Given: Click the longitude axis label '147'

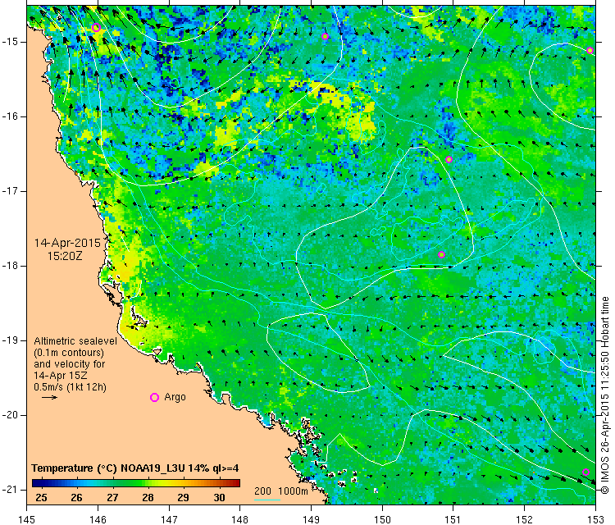Looking at the screenshot, I should coord(169,519).
